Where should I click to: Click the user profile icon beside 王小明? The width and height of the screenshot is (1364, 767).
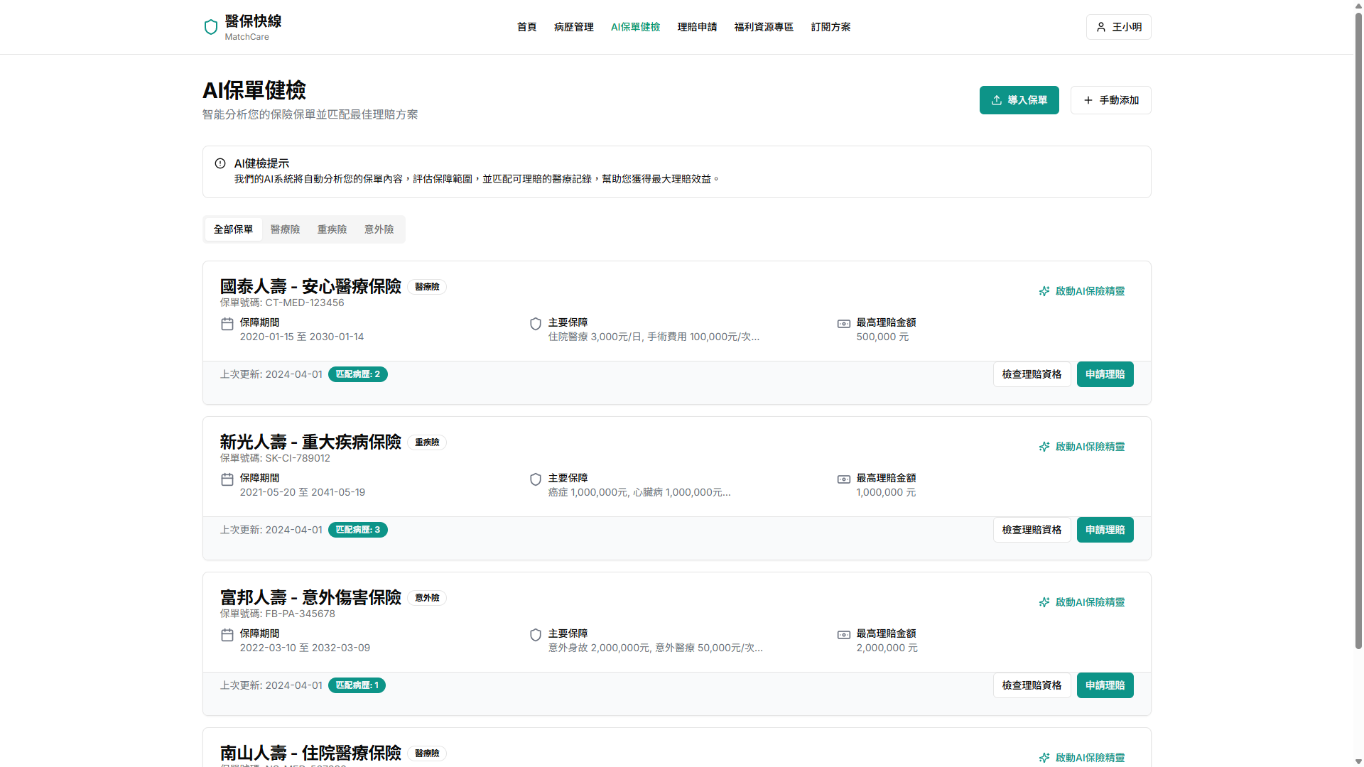click(1100, 27)
